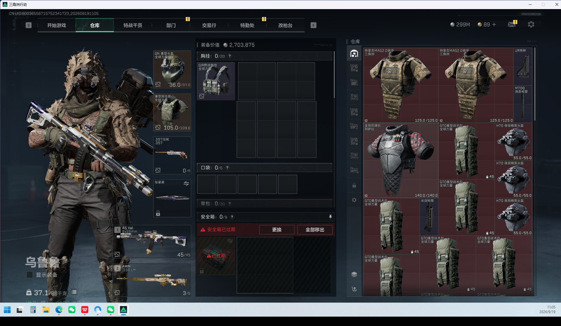Click the plus icon beside 89 currency
The width and height of the screenshot is (561, 326).
click(494, 25)
